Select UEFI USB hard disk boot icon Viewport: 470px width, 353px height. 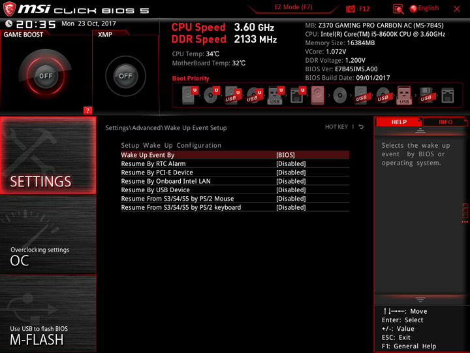[233, 95]
